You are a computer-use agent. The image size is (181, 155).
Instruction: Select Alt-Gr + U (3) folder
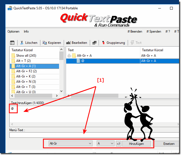tap(35, 92)
